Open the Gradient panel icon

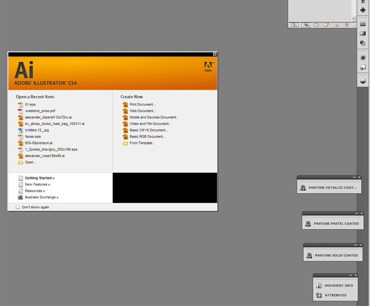tap(363, 33)
